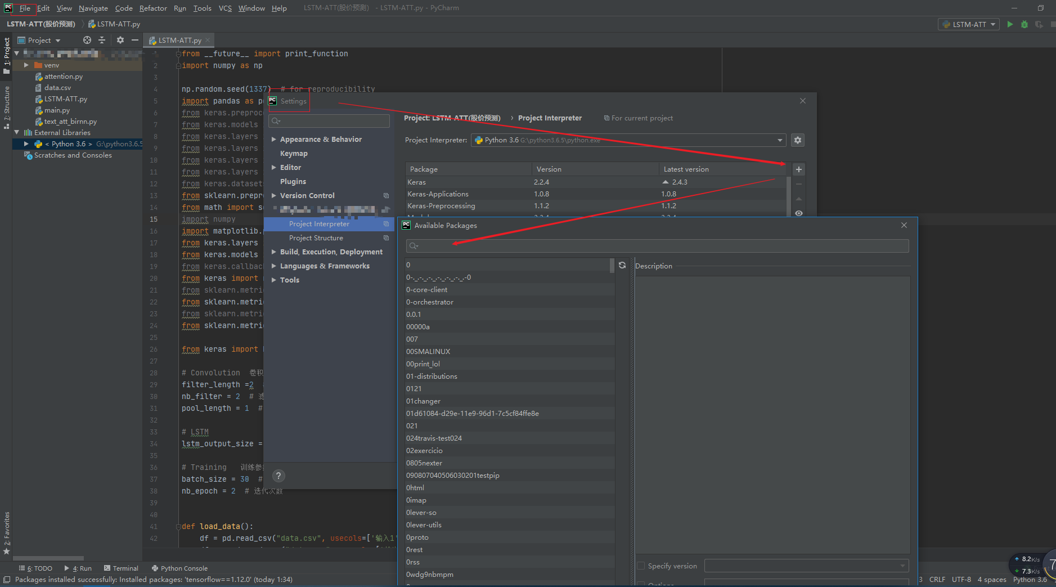Image resolution: width=1056 pixels, height=587 pixels.
Task: Select Plugins in Settings
Action: click(x=293, y=181)
